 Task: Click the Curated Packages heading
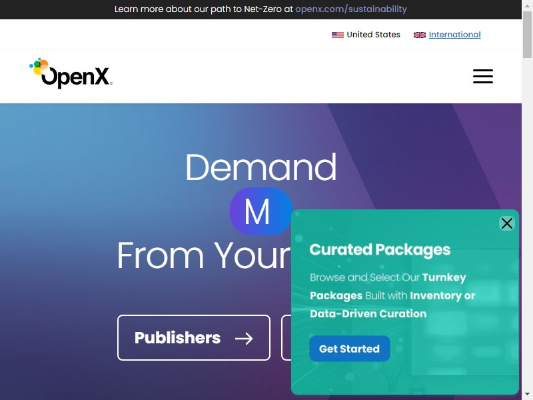point(380,250)
